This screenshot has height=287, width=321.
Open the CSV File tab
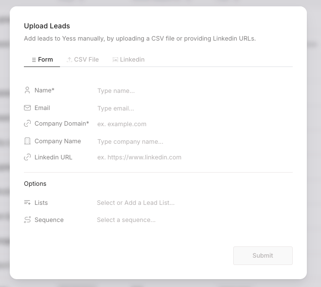pyautogui.click(x=83, y=60)
